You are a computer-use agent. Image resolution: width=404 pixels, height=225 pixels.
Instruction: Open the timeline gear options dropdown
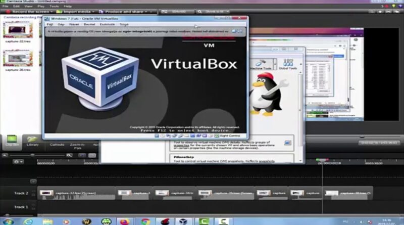[x=18, y=162]
